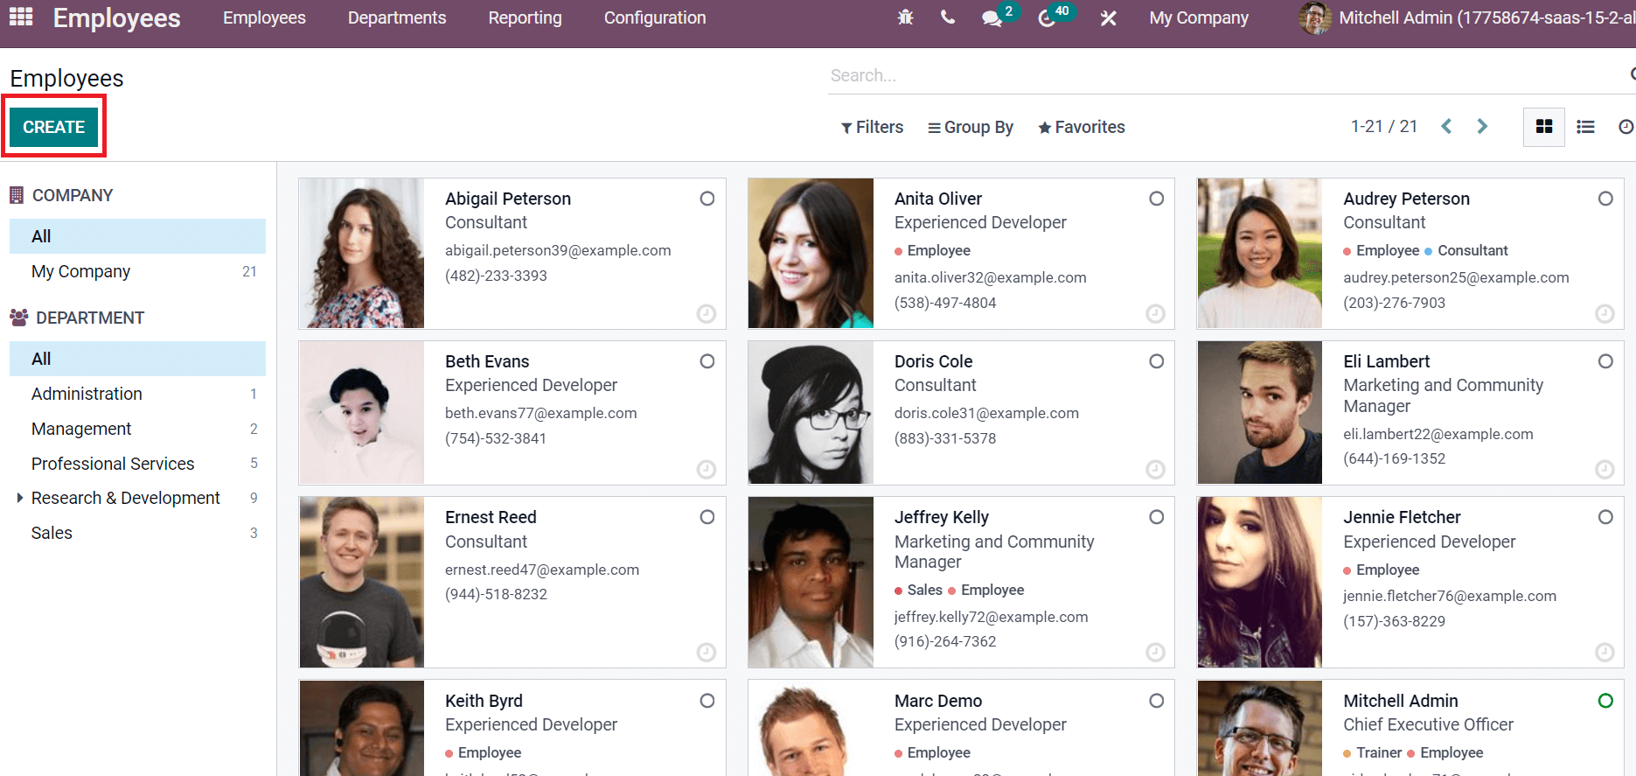Click the Company building icon

pyautogui.click(x=17, y=195)
